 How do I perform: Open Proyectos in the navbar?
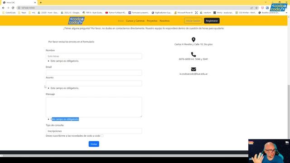(x=152, y=21)
